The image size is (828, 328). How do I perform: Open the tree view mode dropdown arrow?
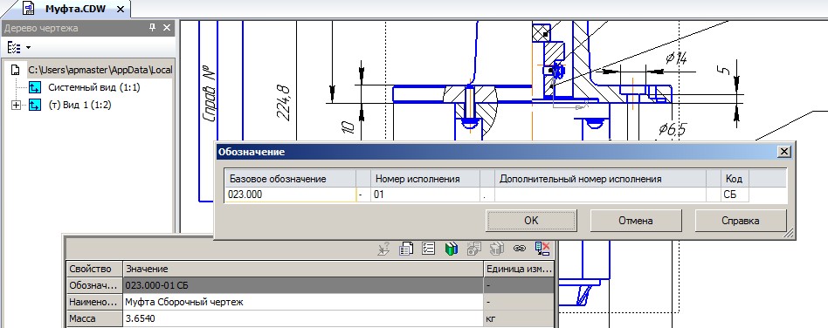[x=28, y=47]
